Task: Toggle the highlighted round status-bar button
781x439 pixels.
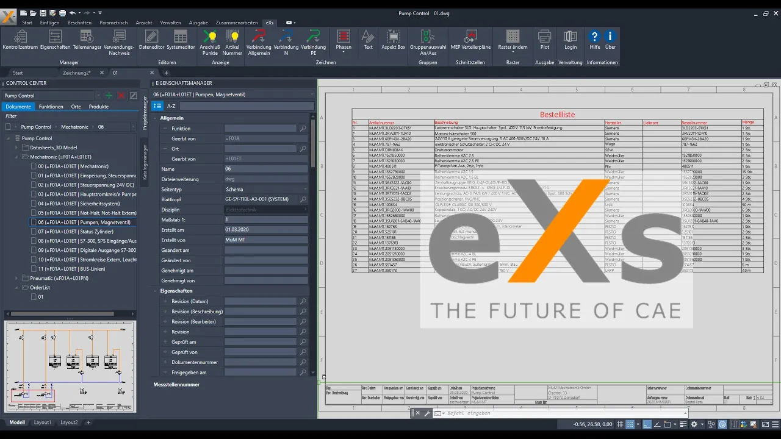Action: click(722, 424)
